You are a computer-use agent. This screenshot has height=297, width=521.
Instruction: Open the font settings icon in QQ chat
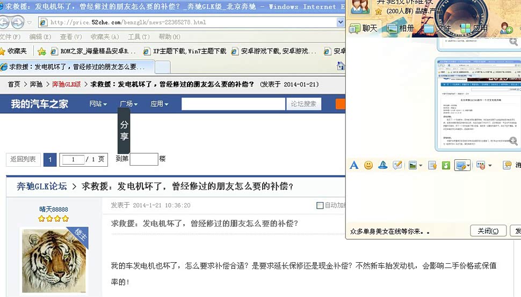[x=354, y=165]
